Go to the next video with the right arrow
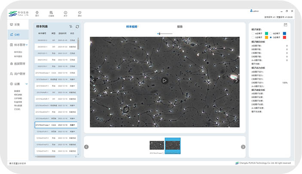Viewport: 302px width, 174px height. click(x=236, y=80)
